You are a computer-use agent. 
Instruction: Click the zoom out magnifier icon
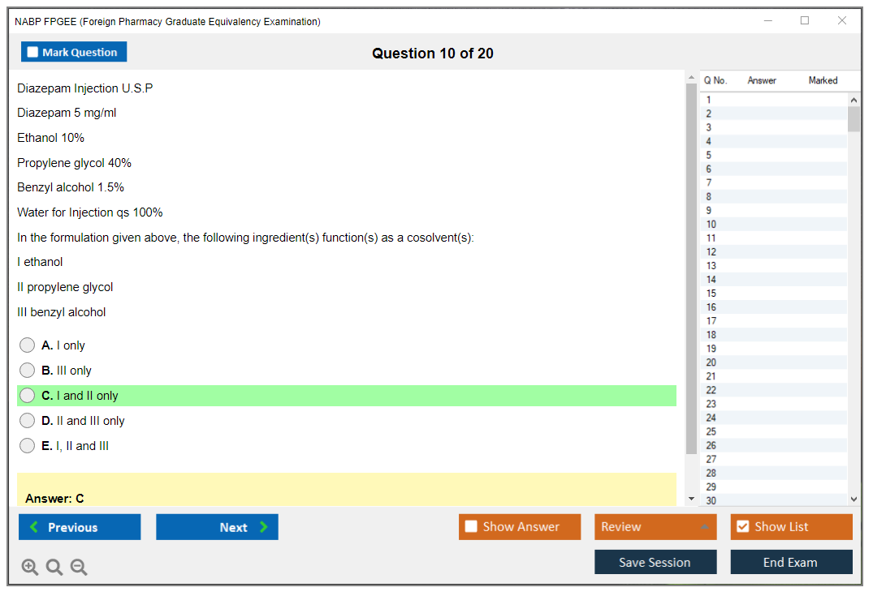(79, 568)
